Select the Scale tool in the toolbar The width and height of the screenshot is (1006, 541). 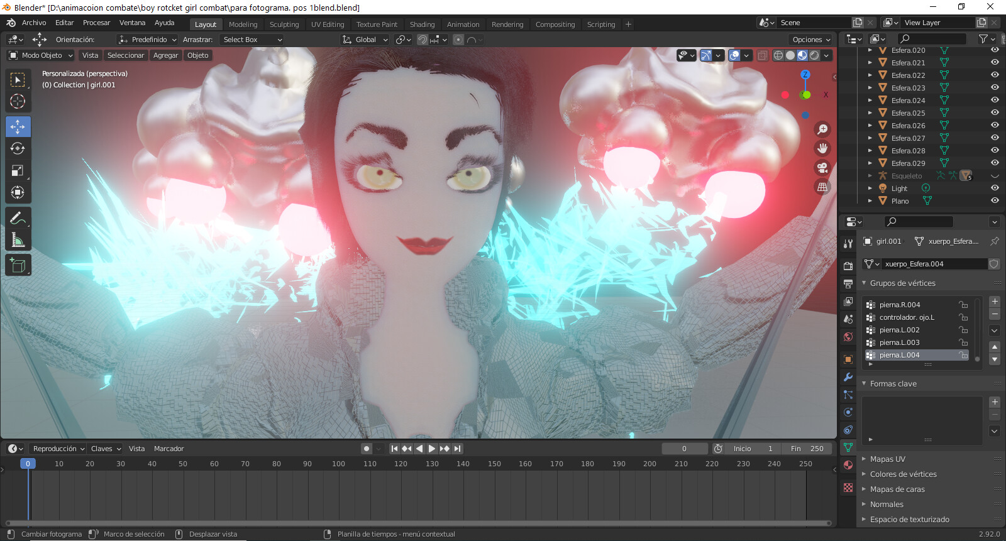(x=18, y=171)
